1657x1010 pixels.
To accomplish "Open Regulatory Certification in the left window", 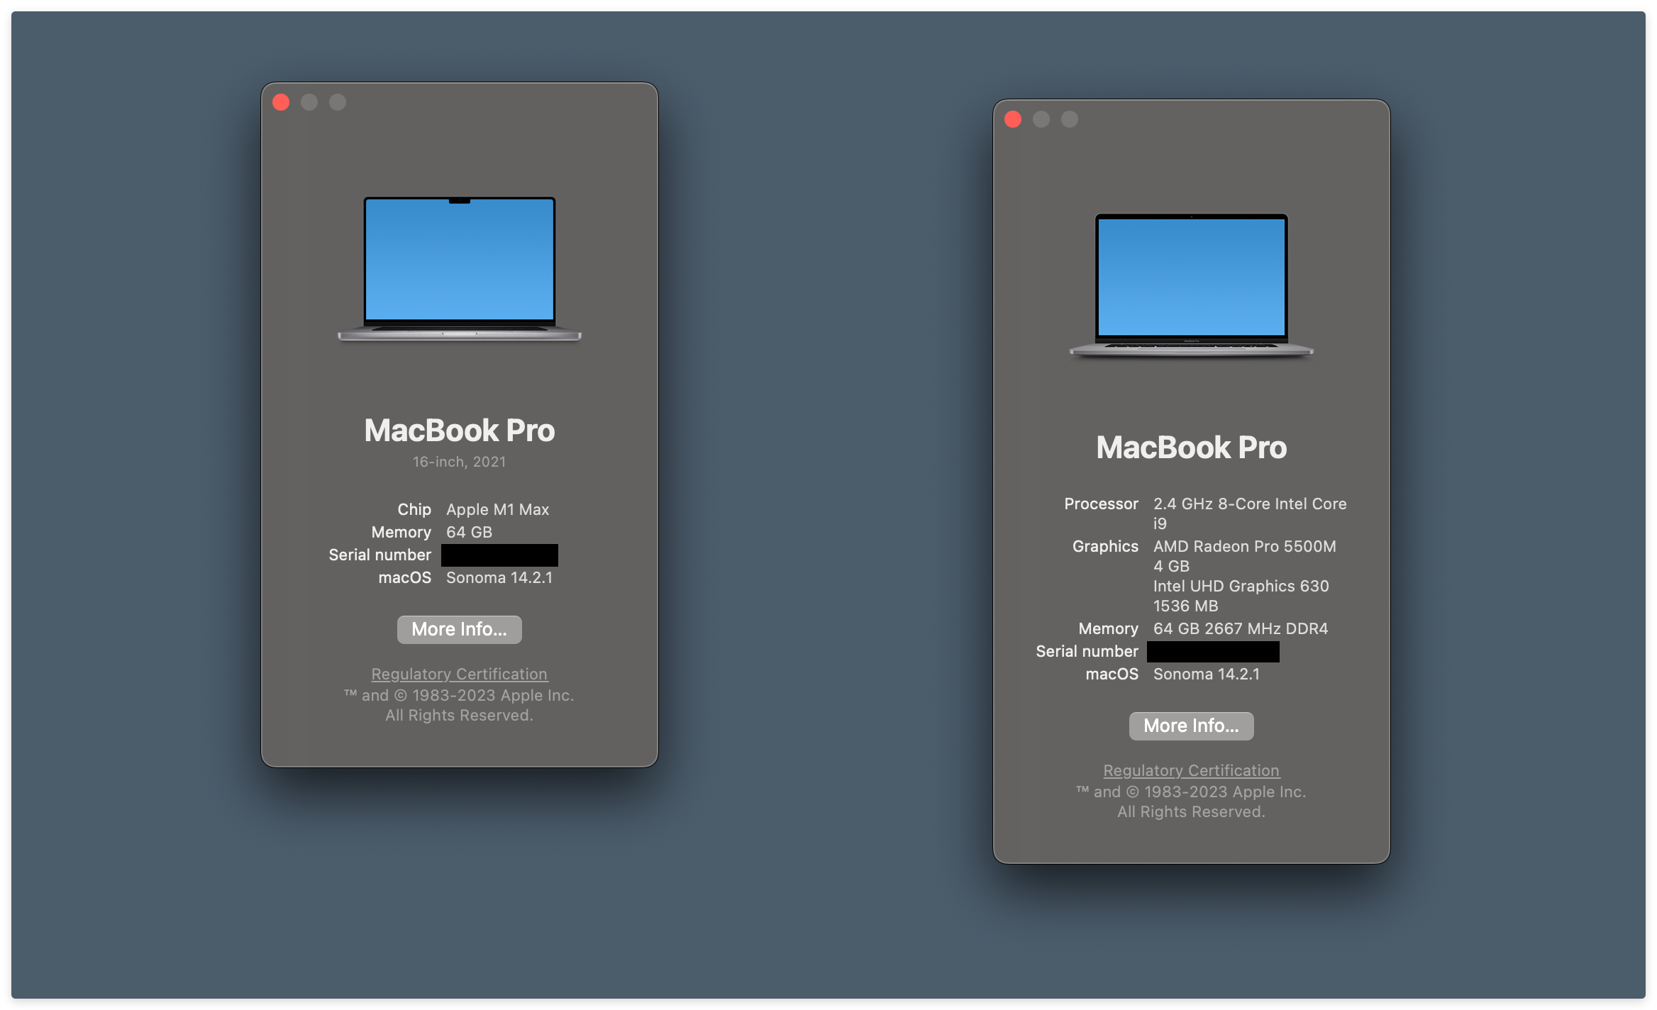I will point(459,674).
